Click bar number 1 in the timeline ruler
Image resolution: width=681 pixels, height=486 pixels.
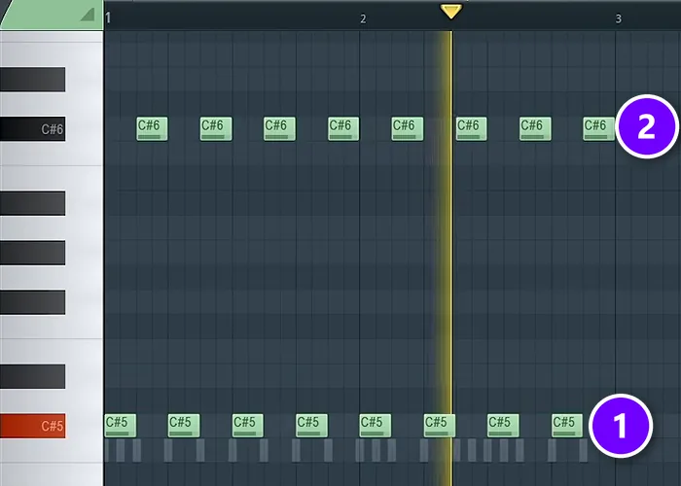(108, 18)
